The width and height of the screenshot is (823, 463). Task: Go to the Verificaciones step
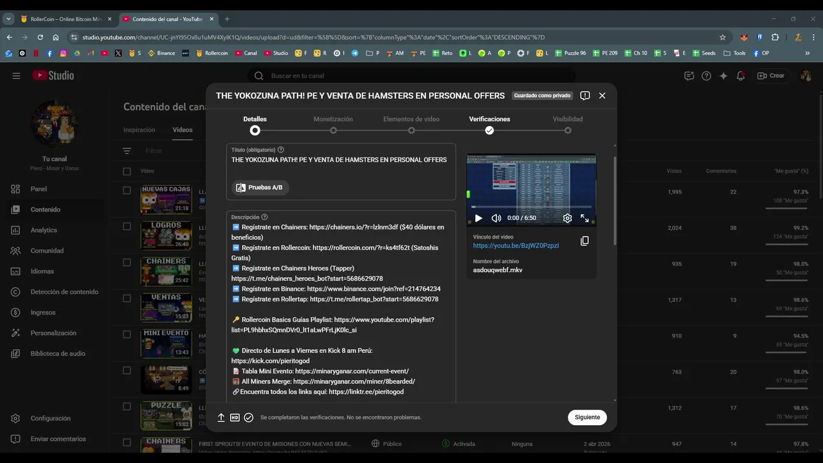coord(489,125)
